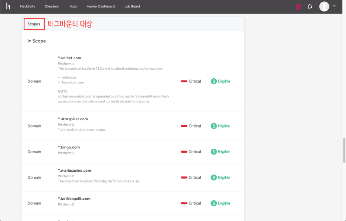Click the *.storspiller.com domain name
This screenshot has height=221, width=346.
coord(73,119)
